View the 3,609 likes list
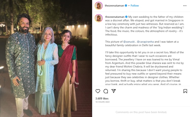 coord(102,98)
